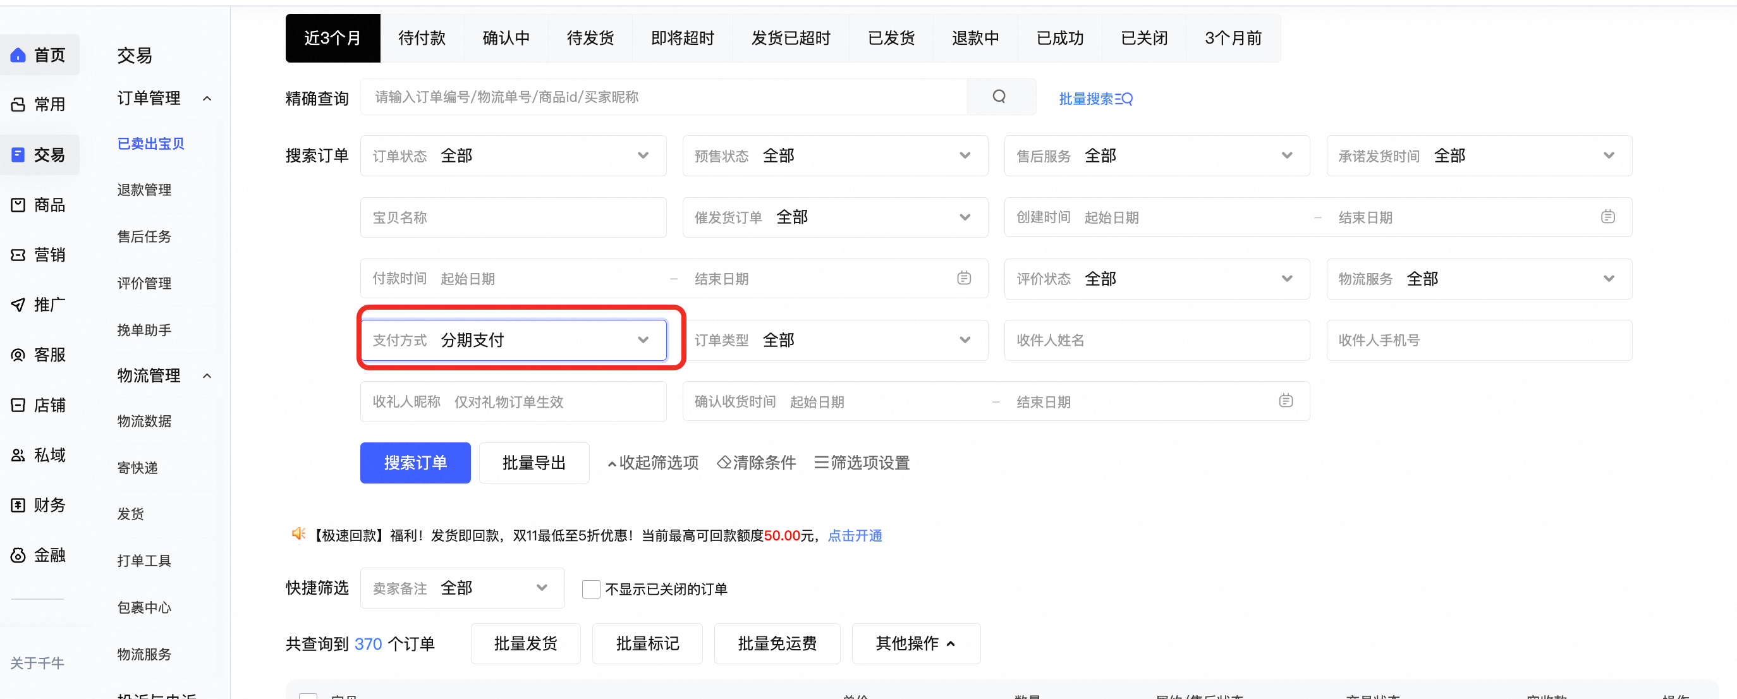Open calendar icon in 确认收货时间 field

(x=1286, y=401)
